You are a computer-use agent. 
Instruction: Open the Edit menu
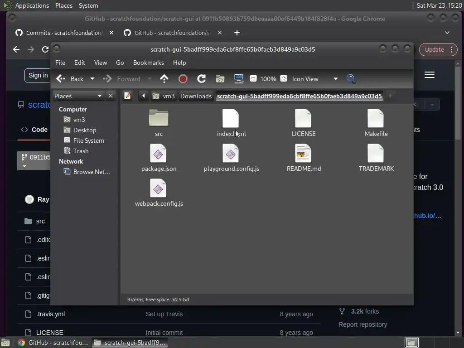[80, 63]
